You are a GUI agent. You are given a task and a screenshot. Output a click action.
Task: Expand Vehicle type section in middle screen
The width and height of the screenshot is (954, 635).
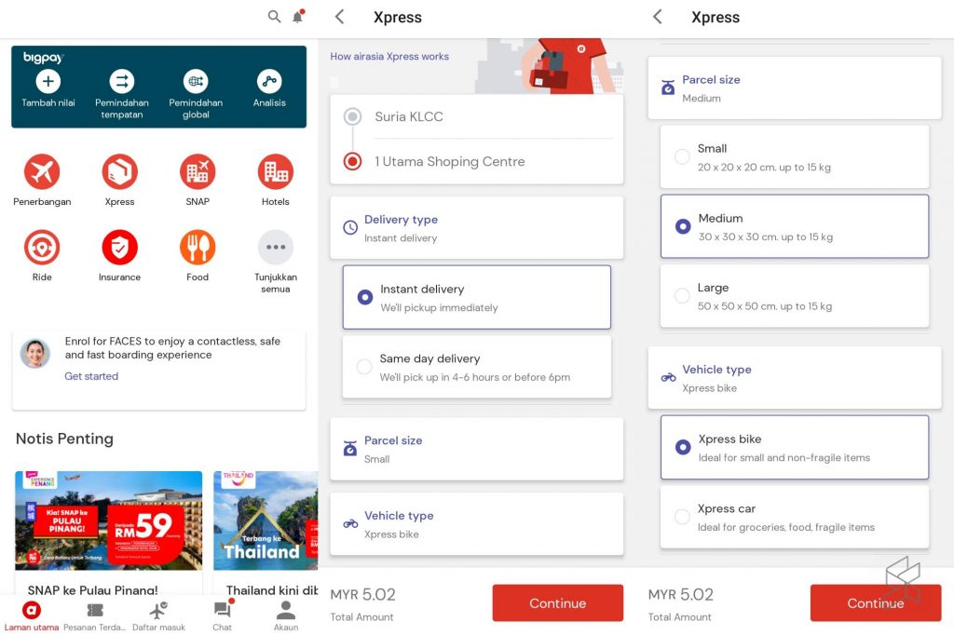coord(476,523)
